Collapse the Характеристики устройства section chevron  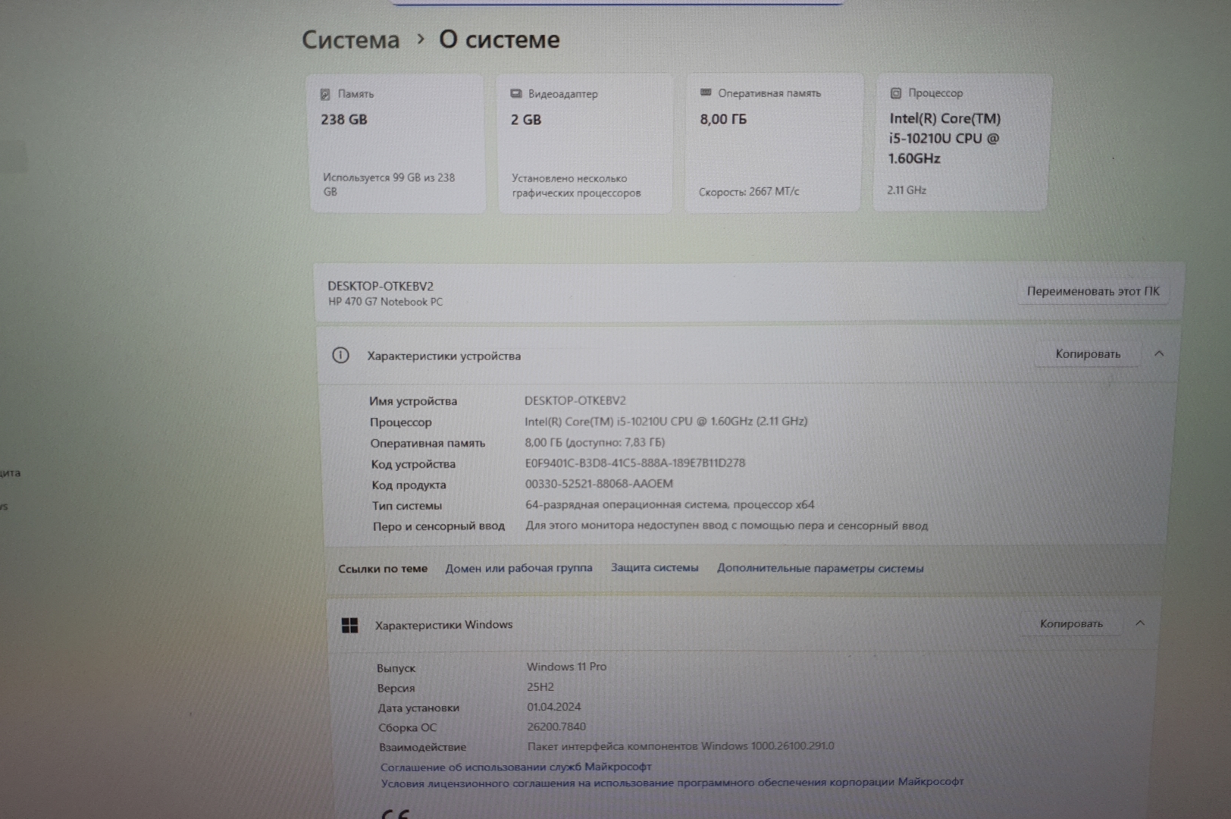(1158, 353)
